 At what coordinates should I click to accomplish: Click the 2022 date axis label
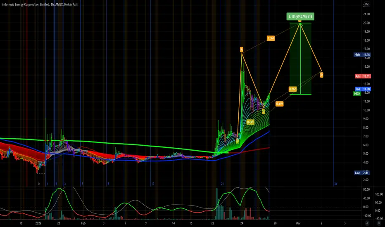click(x=38, y=223)
